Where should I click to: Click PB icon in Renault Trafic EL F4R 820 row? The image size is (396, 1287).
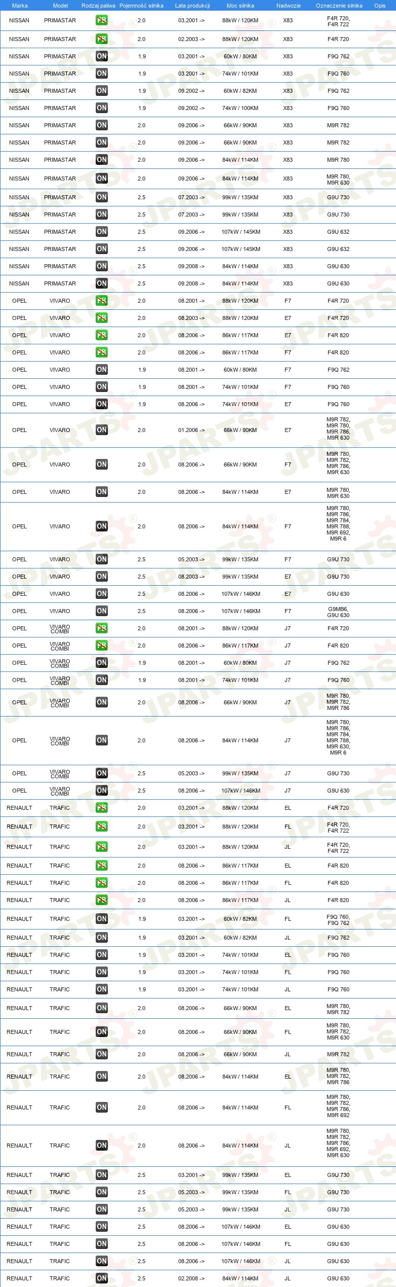(x=102, y=866)
